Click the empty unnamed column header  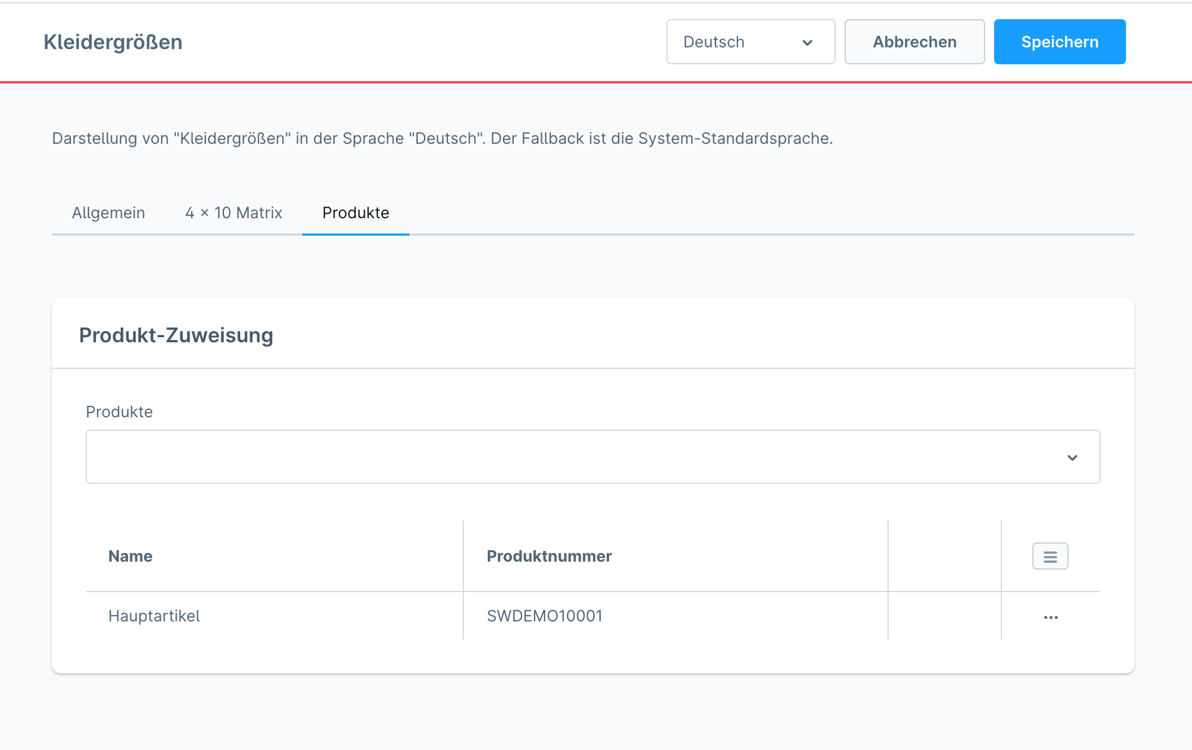pos(944,556)
